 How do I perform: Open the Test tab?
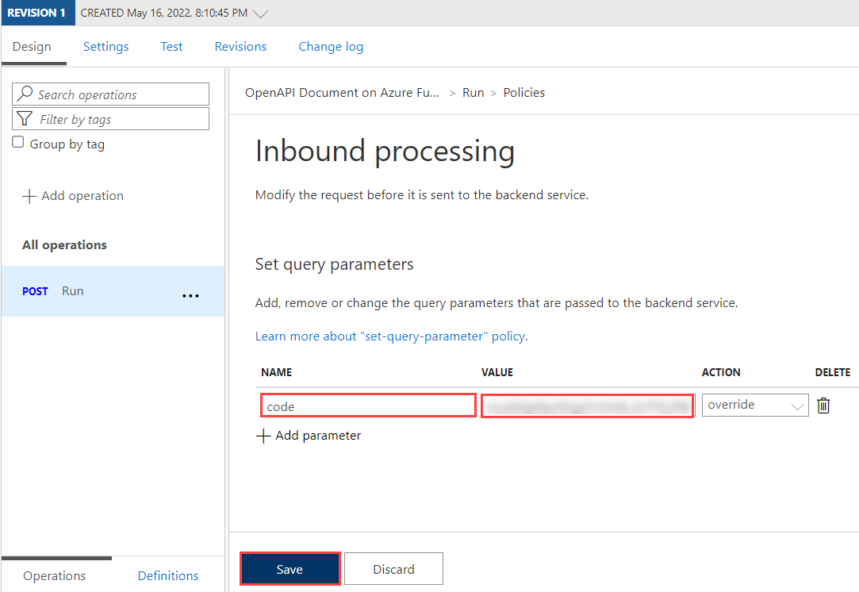click(171, 47)
